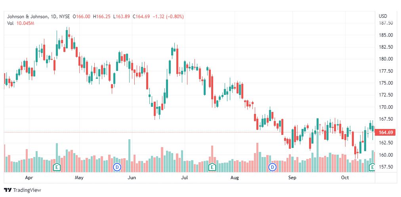Screen dimensions: 401x197
Task: Open the late May dividend D marker
Action: pos(117,167)
